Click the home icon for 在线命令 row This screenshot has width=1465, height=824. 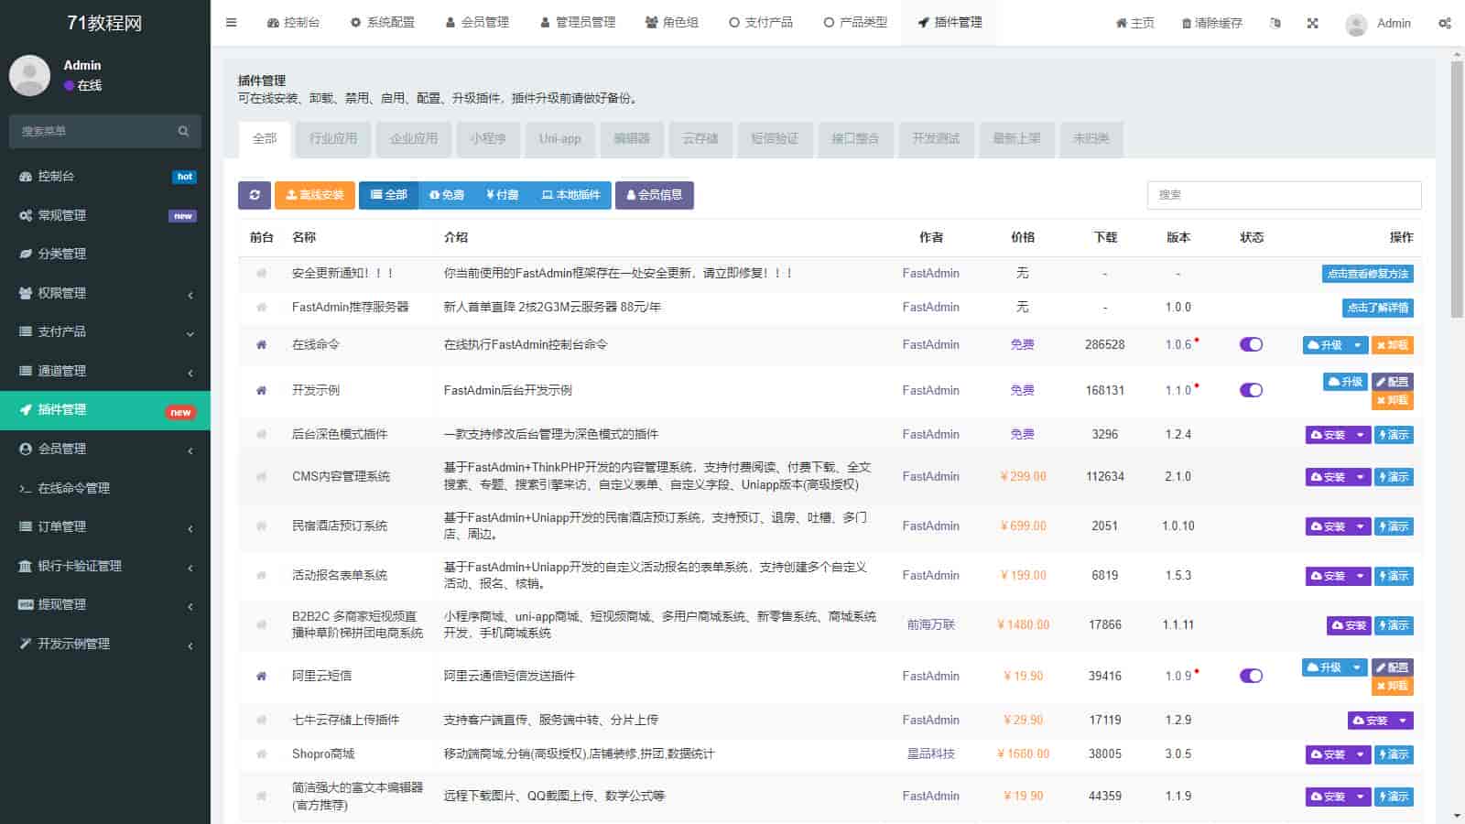tap(261, 345)
